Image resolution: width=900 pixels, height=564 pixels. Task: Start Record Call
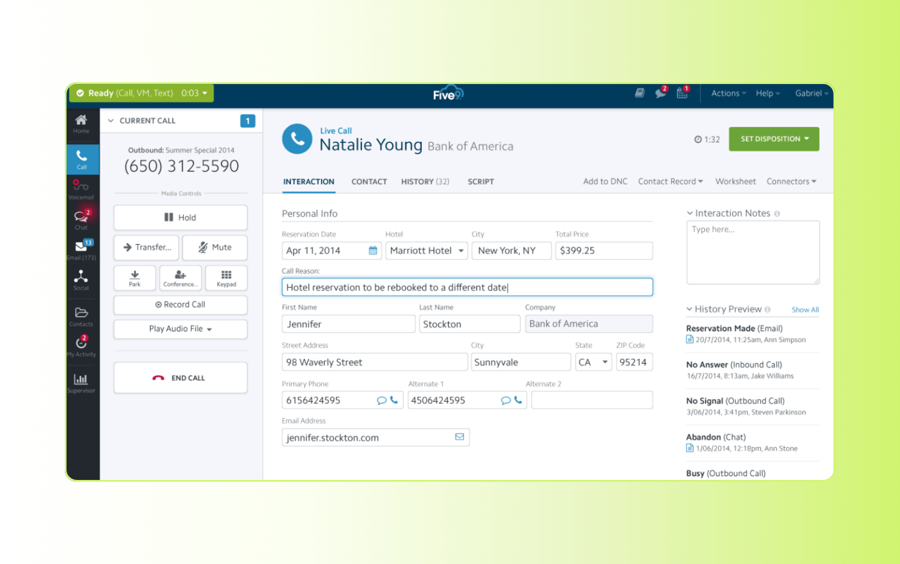tap(180, 305)
